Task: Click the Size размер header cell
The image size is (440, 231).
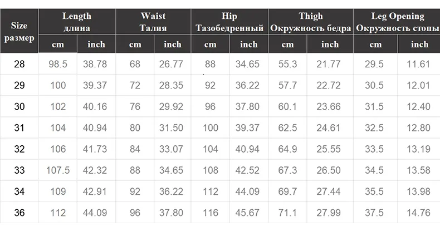Action: click(19, 31)
